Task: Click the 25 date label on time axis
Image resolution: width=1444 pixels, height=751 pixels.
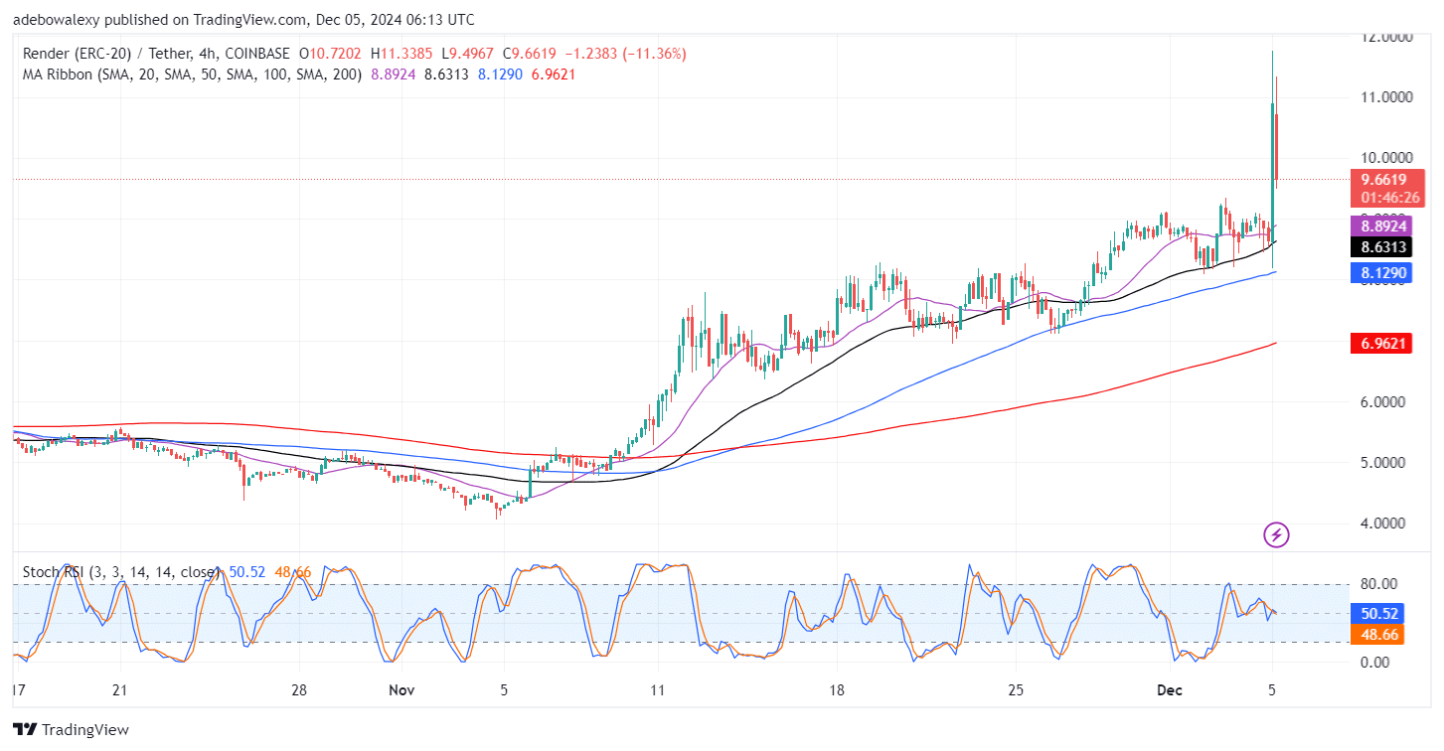Action: [x=1016, y=689]
